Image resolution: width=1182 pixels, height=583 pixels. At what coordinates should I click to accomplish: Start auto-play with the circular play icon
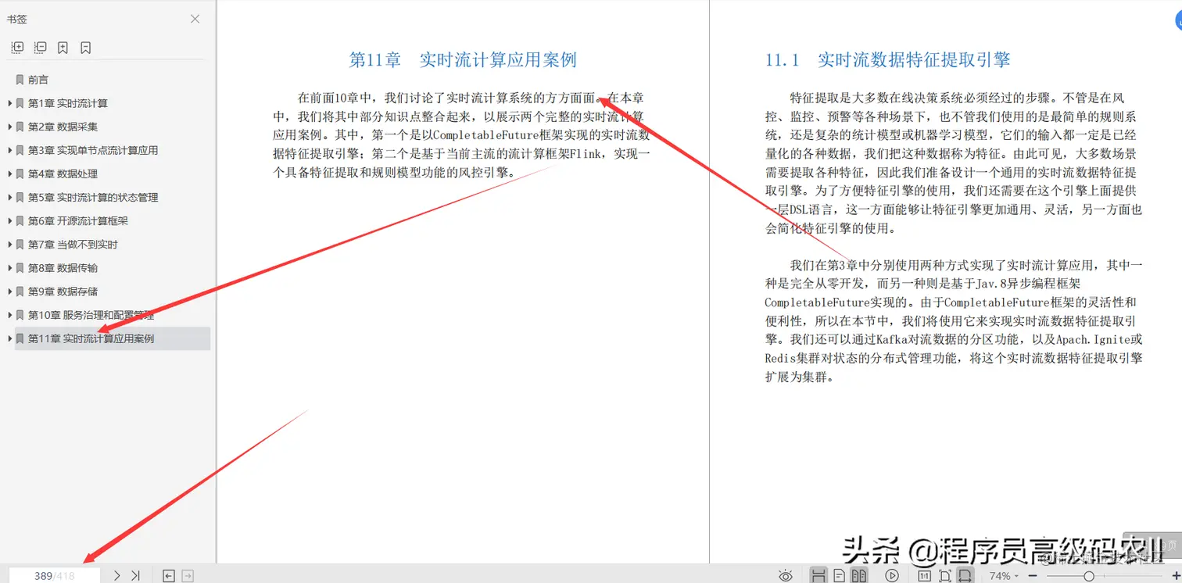point(892,576)
